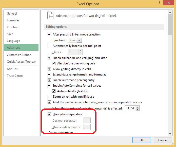Click the Thousands separator field
The height and width of the screenshot is (147, 176).
point(87,127)
